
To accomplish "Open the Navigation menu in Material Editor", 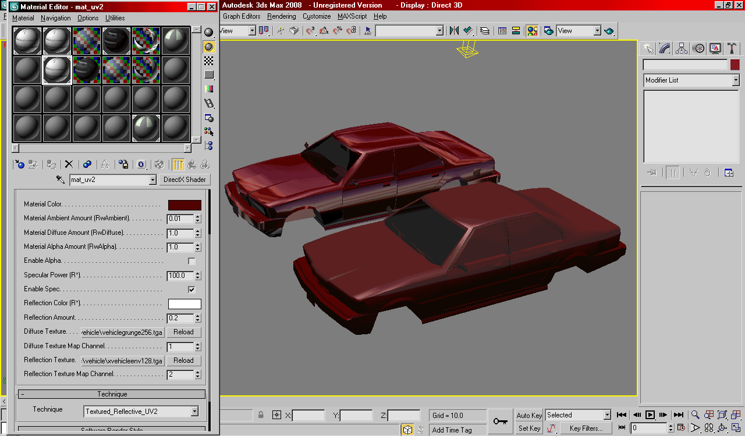I will tap(56, 18).
